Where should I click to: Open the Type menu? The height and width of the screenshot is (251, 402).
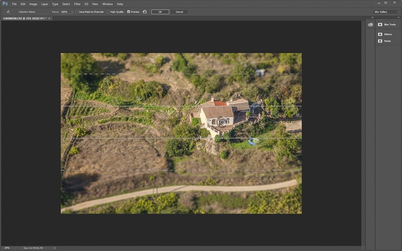pyautogui.click(x=55, y=4)
